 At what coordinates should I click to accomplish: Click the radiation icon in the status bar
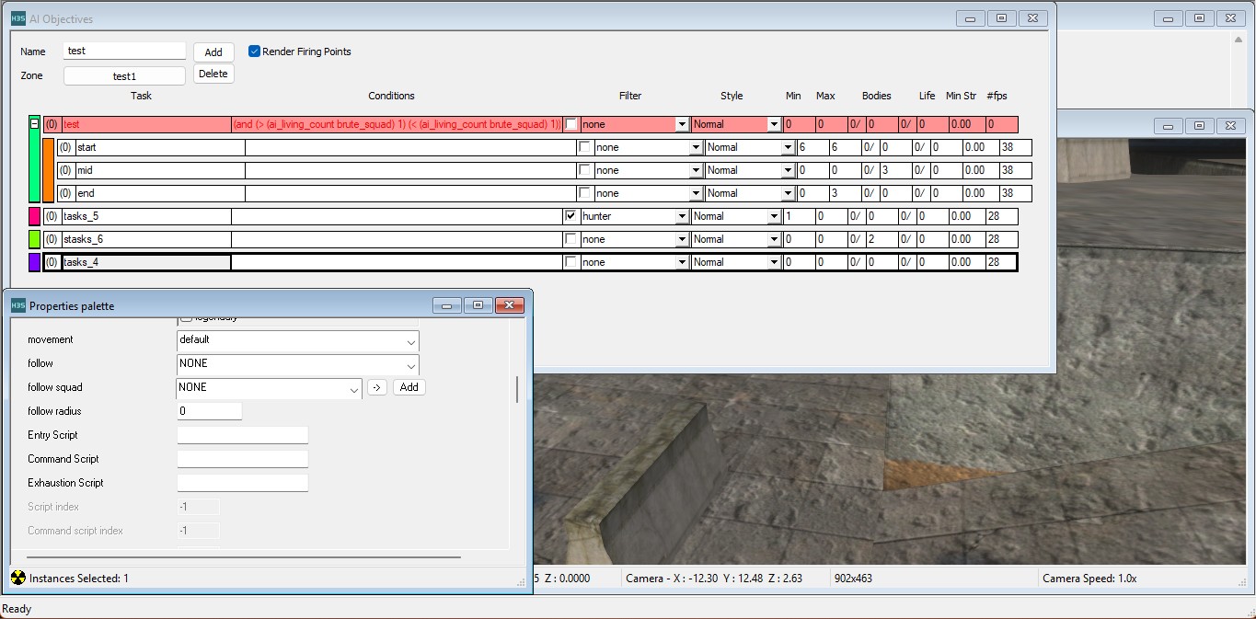tap(17, 578)
